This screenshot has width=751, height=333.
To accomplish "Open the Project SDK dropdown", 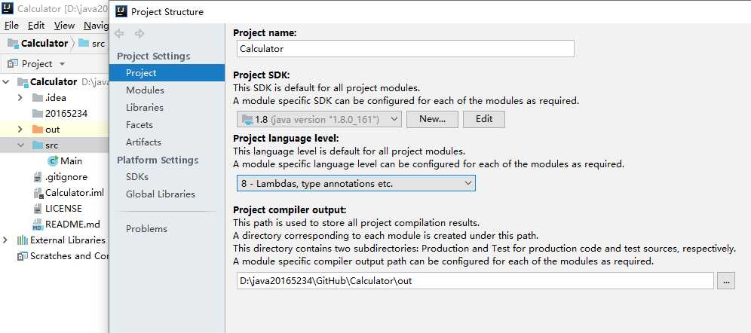I will click(319, 119).
